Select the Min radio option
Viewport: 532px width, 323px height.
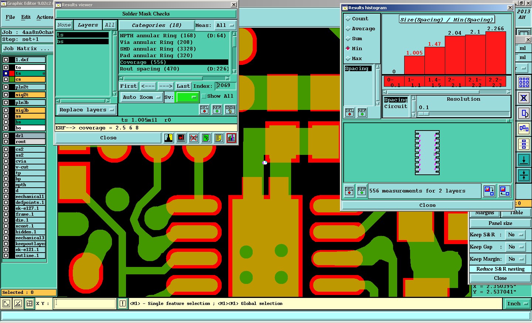click(x=348, y=48)
